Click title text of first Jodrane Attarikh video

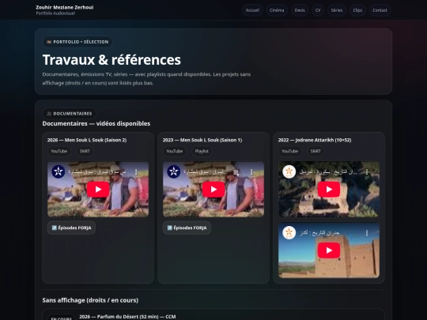328,172
